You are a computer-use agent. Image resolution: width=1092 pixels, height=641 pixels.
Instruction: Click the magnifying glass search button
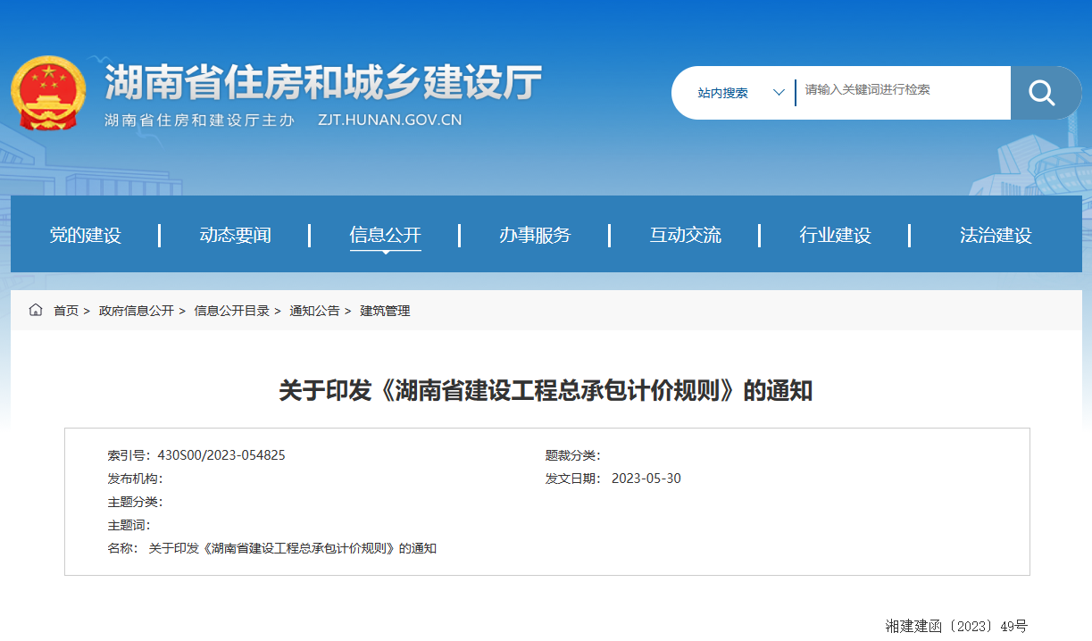click(x=1041, y=93)
